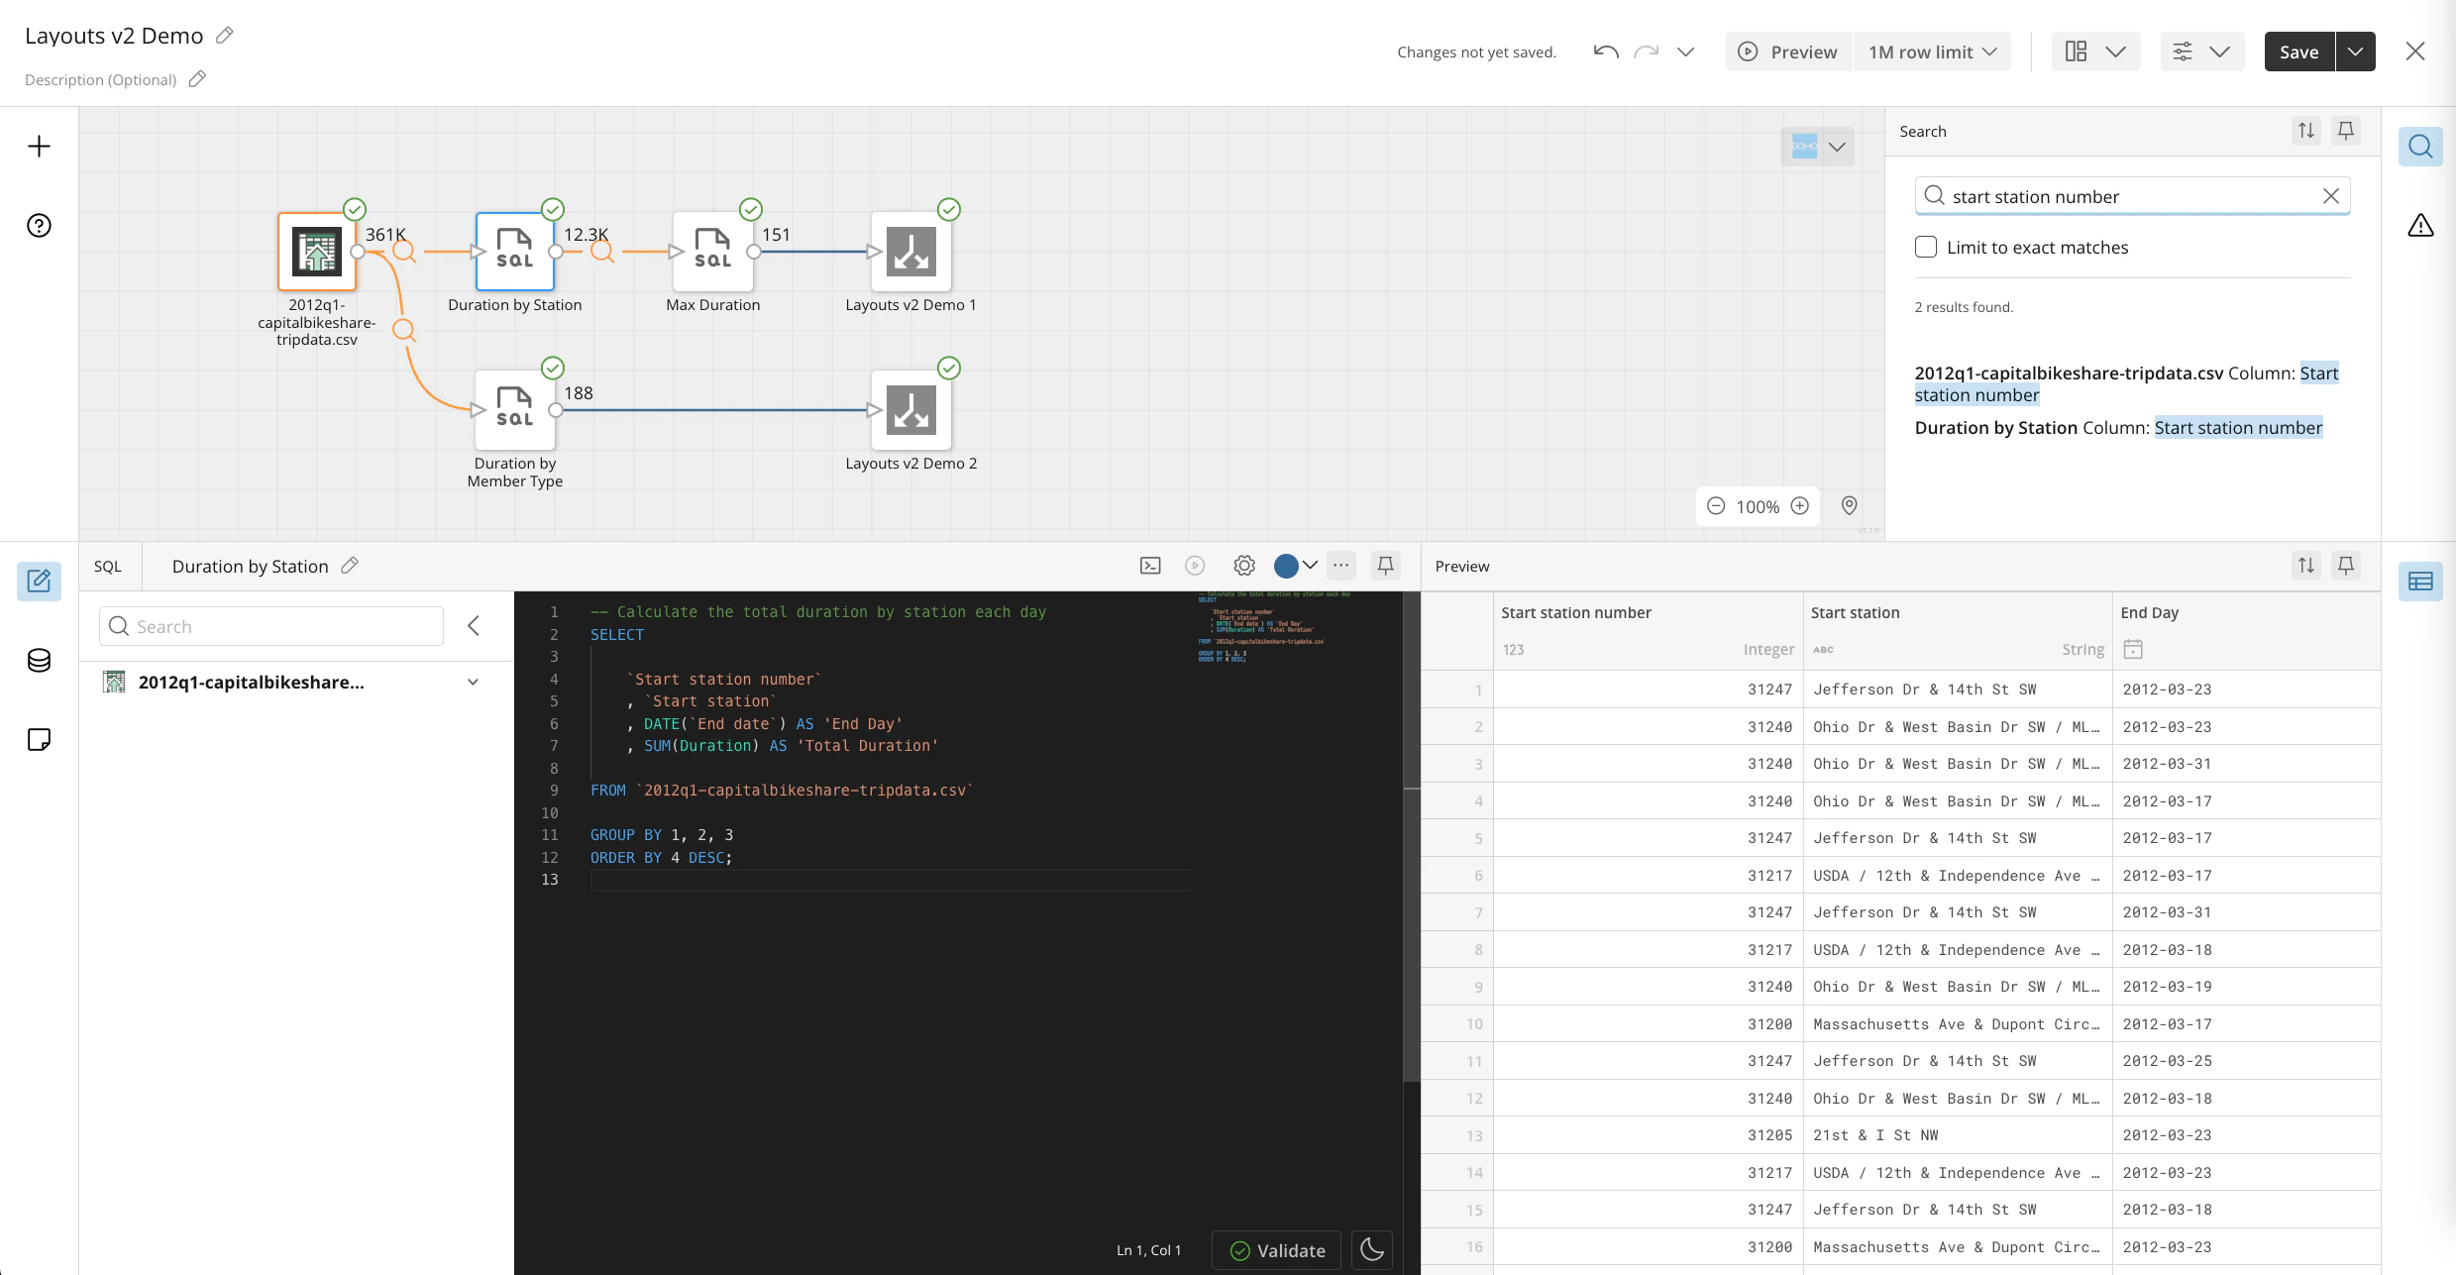Image resolution: width=2456 pixels, height=1275 pixels.
Task: Toggle the edit configuration panel icon
Action: coord(39,582)
